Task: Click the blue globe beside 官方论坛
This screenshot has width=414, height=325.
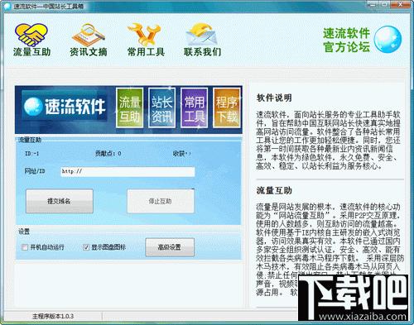Action: 388,40
